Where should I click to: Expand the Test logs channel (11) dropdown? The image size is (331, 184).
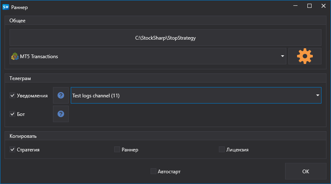[317, 95]
